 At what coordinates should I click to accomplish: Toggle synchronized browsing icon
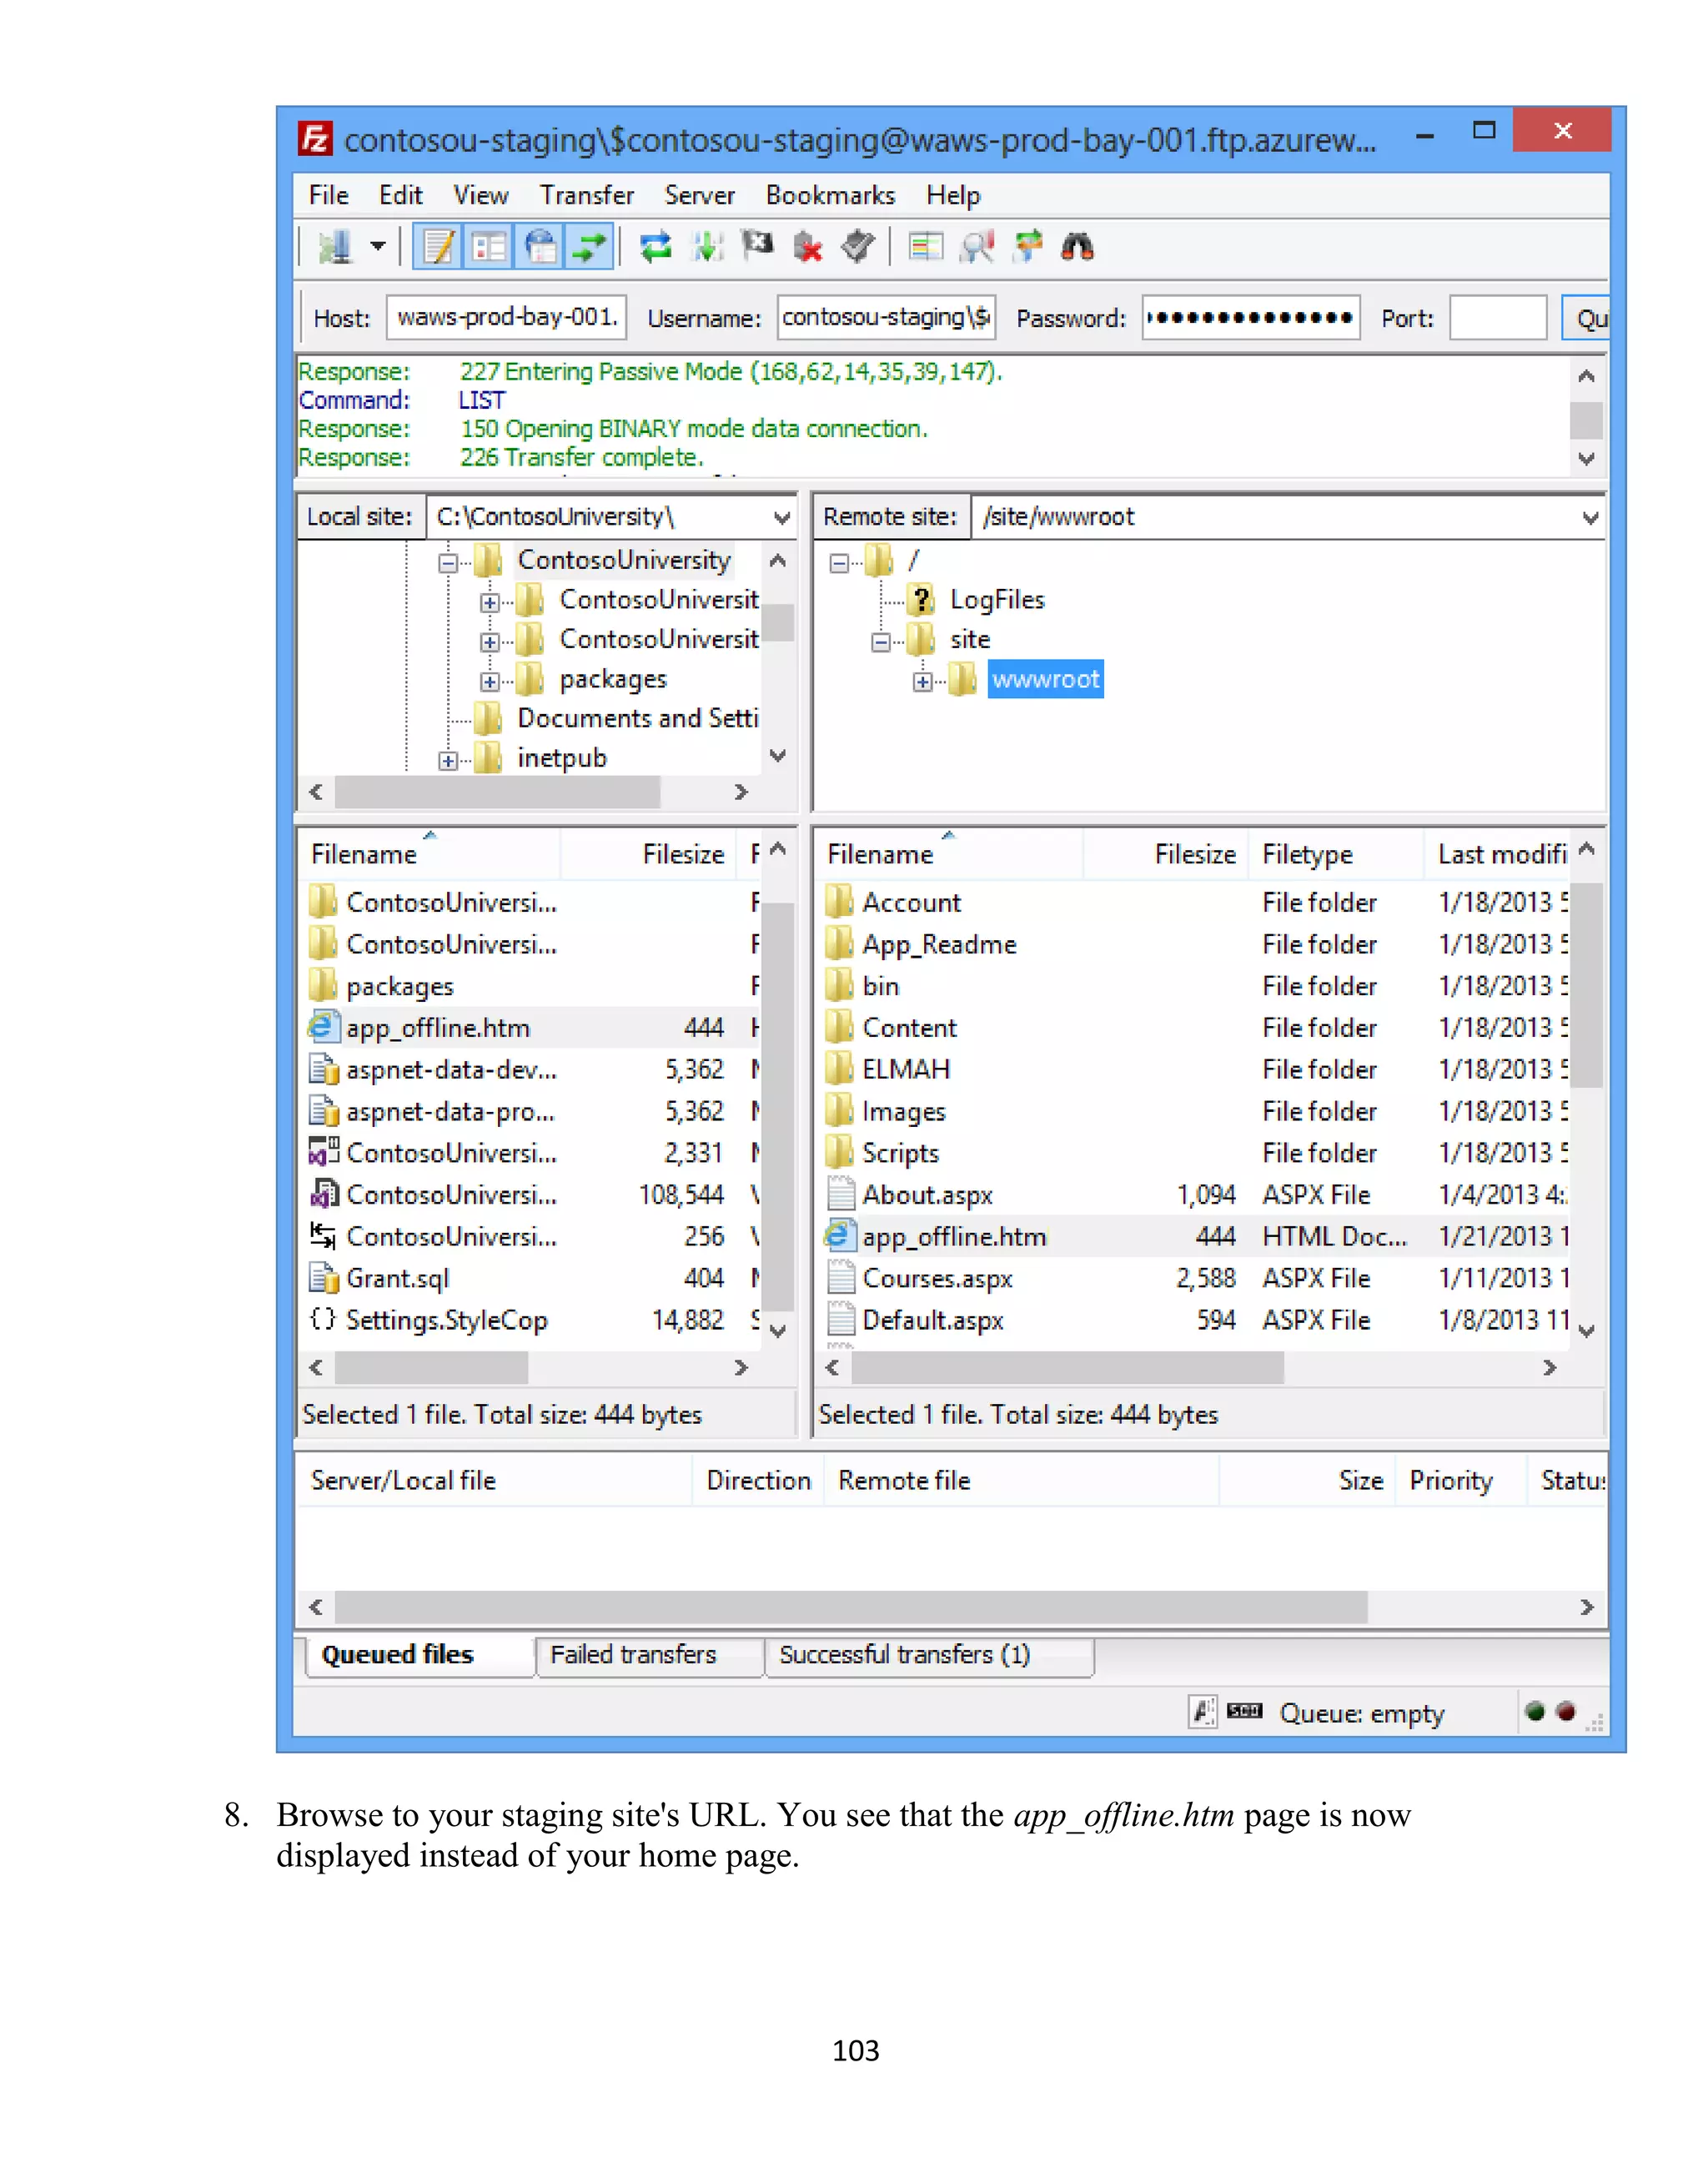[1027, 246]
